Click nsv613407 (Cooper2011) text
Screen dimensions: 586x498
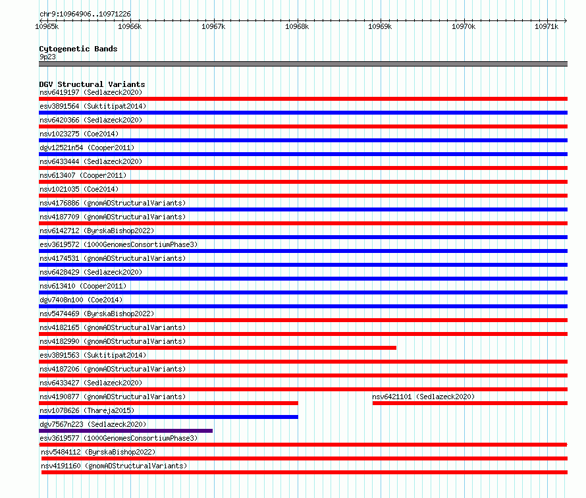coord(83,175)
